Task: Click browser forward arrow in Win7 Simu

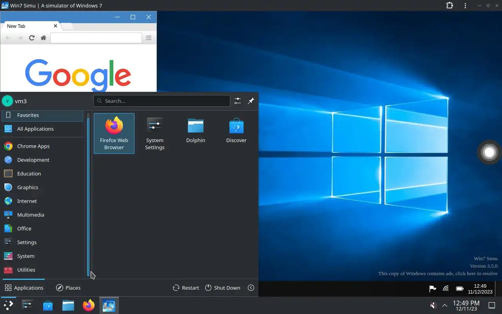Action: (20, 38)
